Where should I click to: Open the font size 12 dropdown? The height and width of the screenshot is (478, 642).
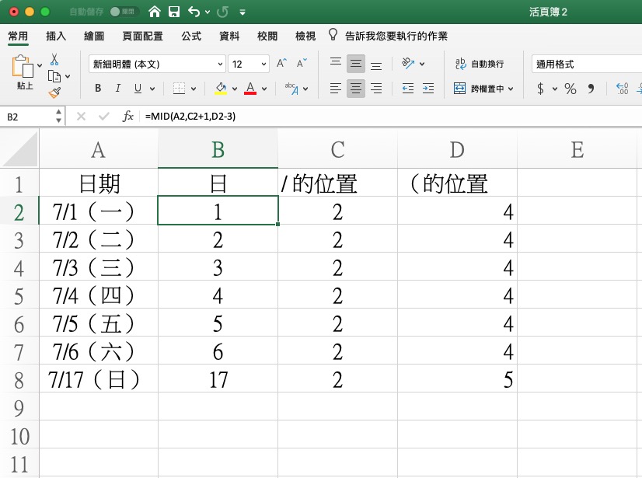coord(249,64)
